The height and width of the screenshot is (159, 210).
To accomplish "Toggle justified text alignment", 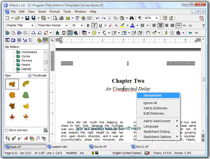I will pos(172,25).
